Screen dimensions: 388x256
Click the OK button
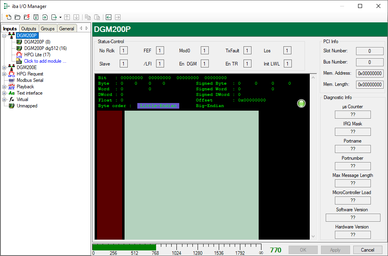[x=303, y=250]
